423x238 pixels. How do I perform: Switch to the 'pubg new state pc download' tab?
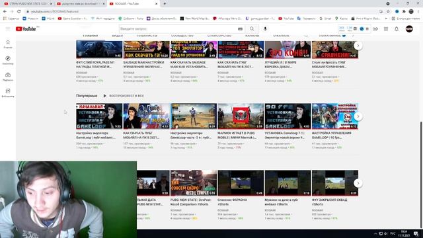click(x=81, y=4)
